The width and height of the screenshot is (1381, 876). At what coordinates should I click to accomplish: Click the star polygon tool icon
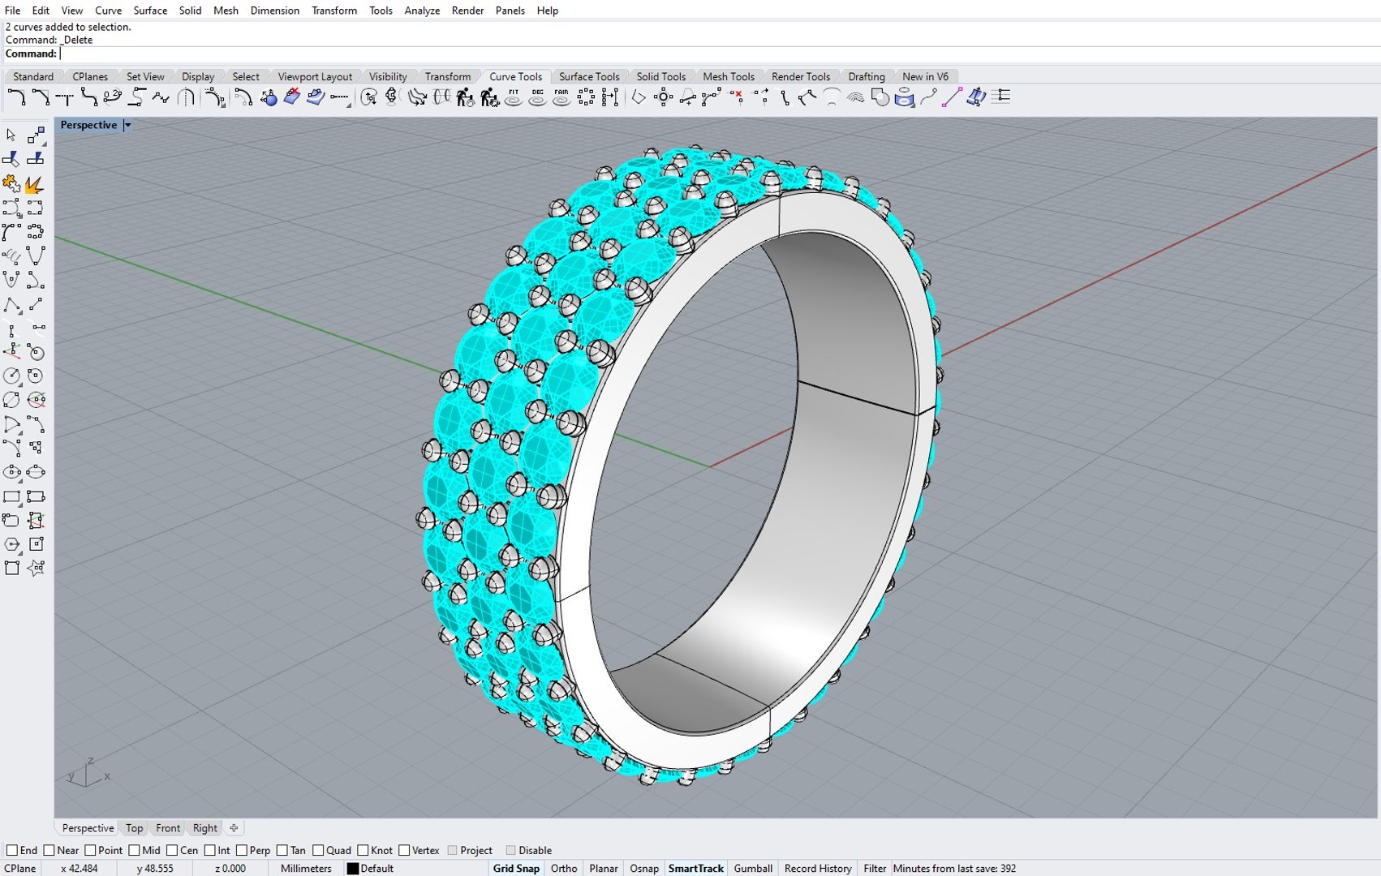35,568
